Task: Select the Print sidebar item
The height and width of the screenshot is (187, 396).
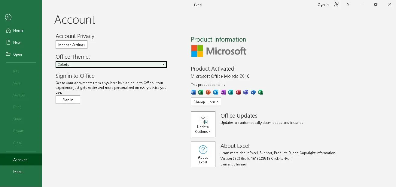Action: pos(21,107)
